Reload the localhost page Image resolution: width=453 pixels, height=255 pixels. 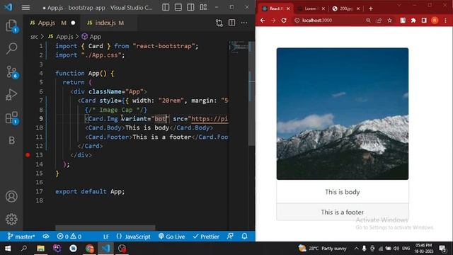(x=284, y=21)
